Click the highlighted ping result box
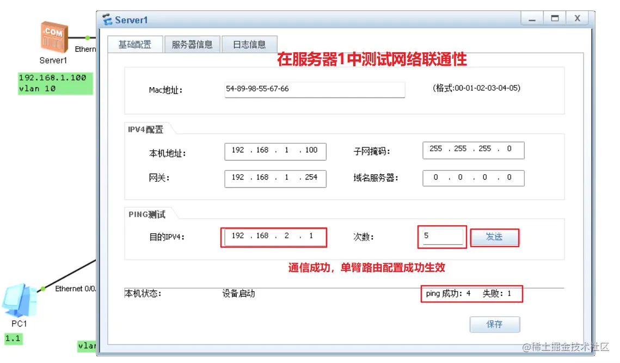Screen dimensions: 620x363 point(471,294)
